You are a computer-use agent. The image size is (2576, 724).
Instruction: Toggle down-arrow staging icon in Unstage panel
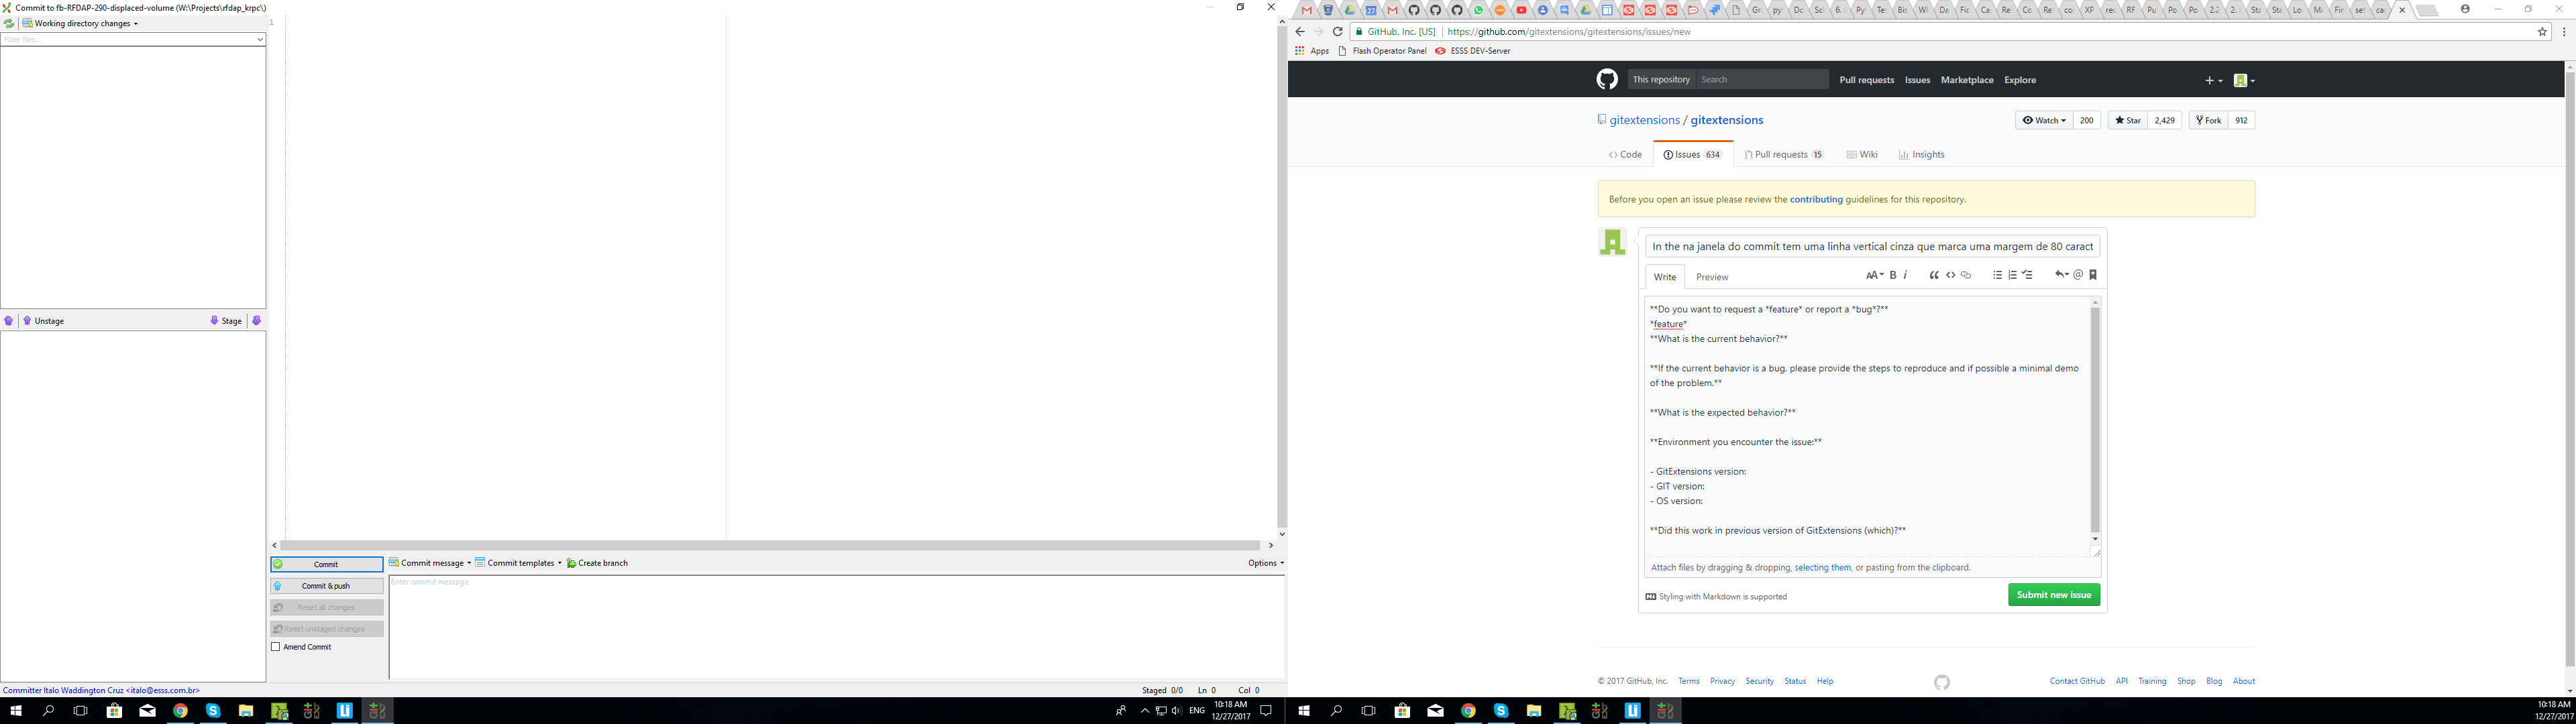tap(257, 320)
